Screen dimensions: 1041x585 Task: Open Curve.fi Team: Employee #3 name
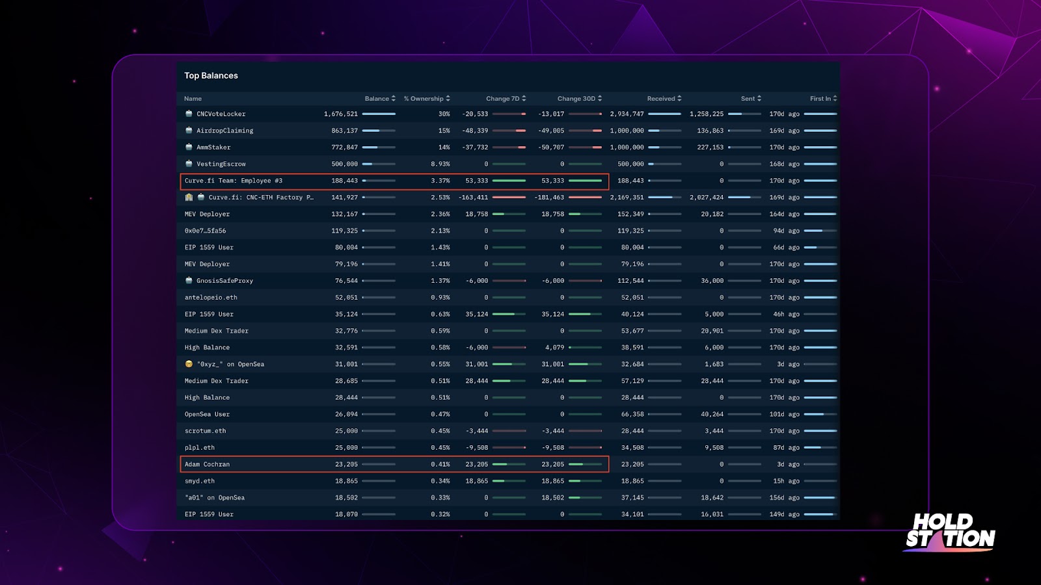click(x=234, y=181)
